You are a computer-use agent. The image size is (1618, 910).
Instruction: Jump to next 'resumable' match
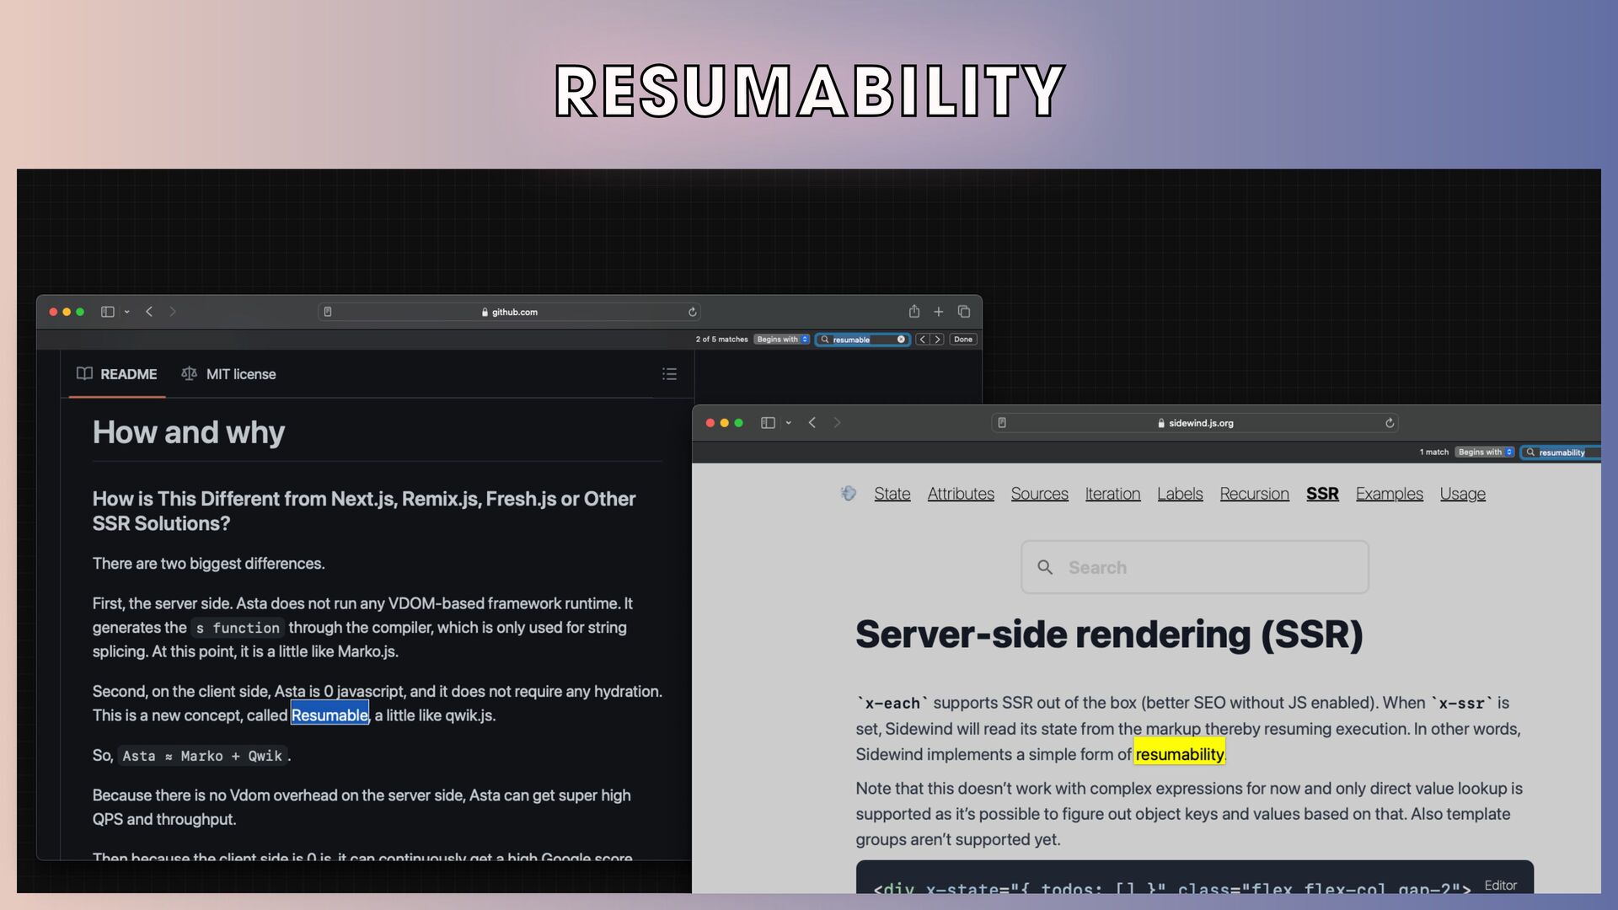click(937, 340)
